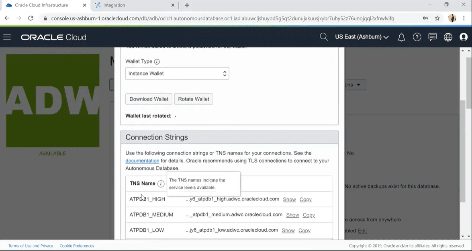Screen dimensions: 472x251
Task: Click the Download Wallet button
Action: pos(149,99)
